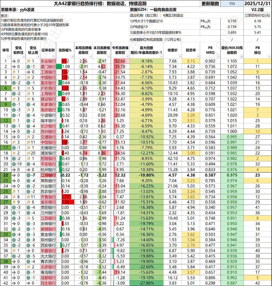Click the green circle icon beside -8 in 郑州银行's row
272x286 pixels.
point(29,240)
